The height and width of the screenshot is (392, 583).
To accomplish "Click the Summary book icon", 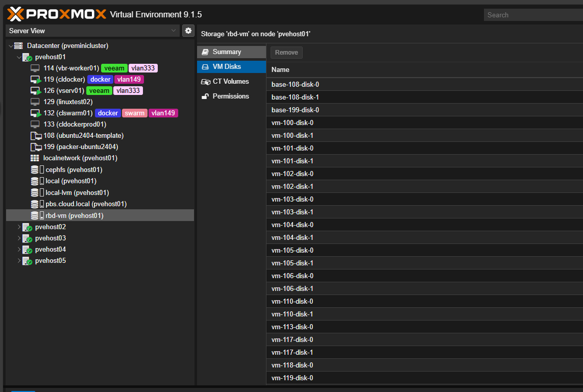I will click(x=205, y=52).
